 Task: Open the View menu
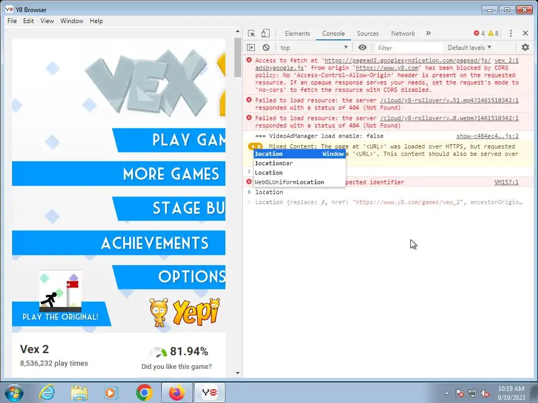pyautogui.click(x=47, y=21)
